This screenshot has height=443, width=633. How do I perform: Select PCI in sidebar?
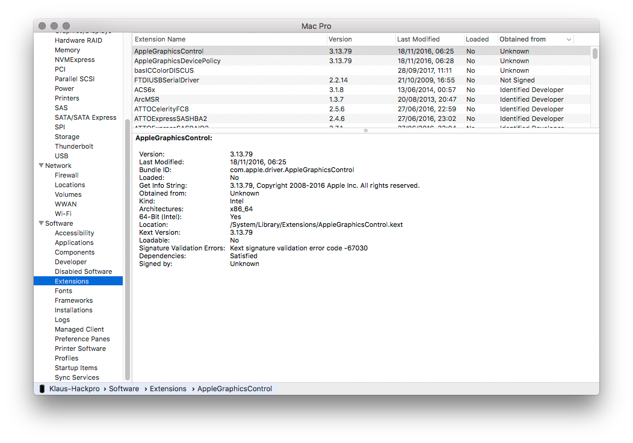(60, 69)
